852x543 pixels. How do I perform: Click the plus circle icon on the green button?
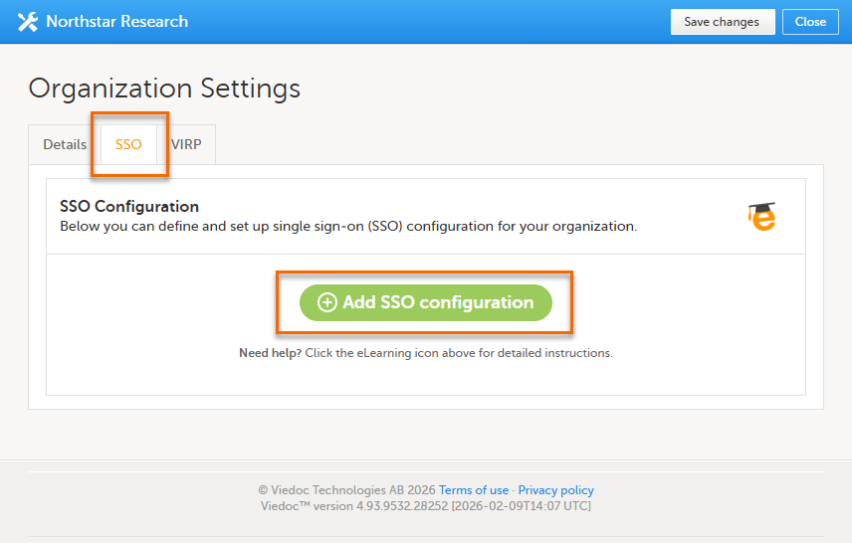(x=326, y=302)
